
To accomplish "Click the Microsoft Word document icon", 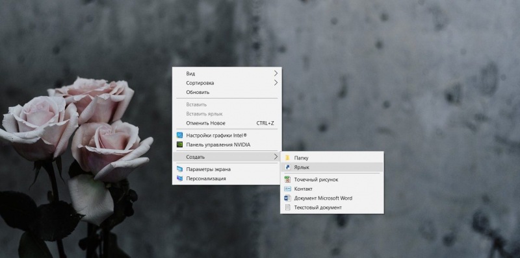I will click(287, 198).
